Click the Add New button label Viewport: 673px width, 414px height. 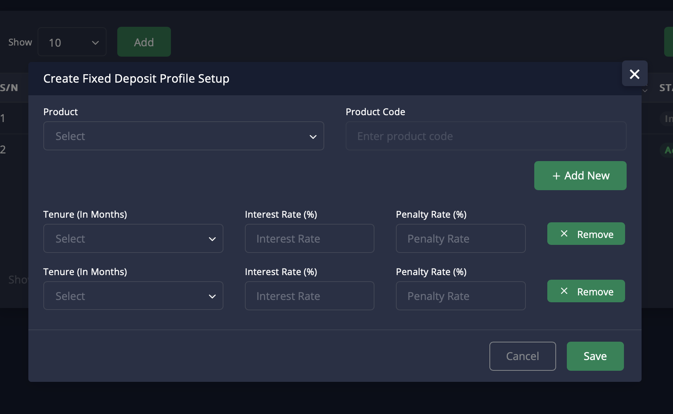pos(587,176)
